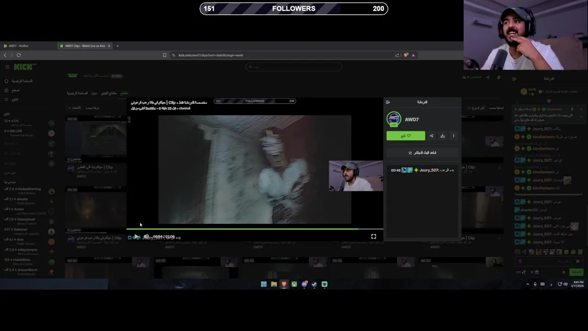Open the volume control in system tray
The width and height of the screenshot is (588, 331).
pyautogui.click(x=565, y=284)
